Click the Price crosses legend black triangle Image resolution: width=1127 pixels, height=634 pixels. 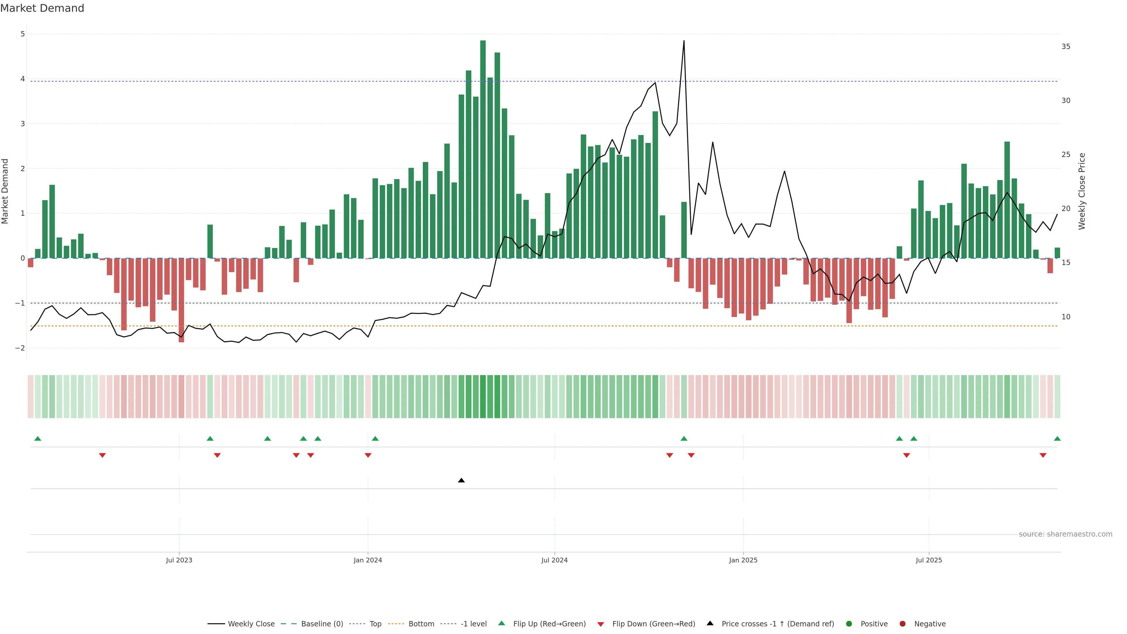coord(710,623)
